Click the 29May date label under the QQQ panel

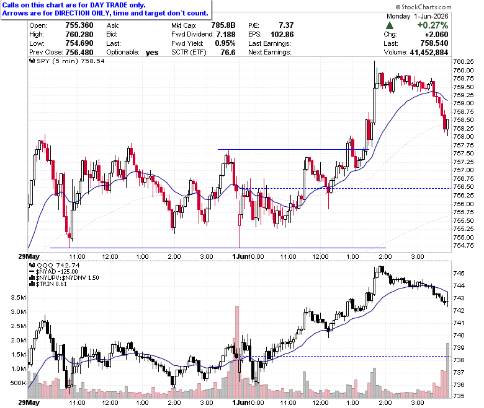(x=29, y=402)
